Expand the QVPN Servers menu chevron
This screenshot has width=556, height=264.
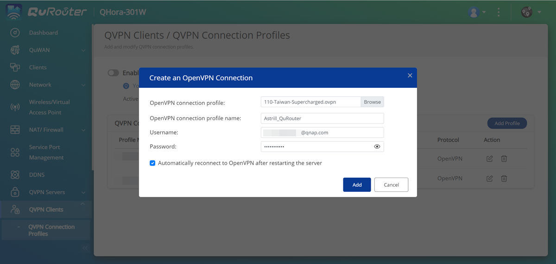pos(83,192)
